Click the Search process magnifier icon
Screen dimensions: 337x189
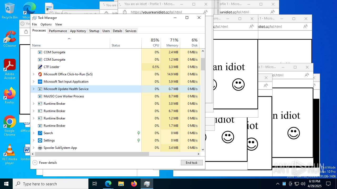[40, 133]
